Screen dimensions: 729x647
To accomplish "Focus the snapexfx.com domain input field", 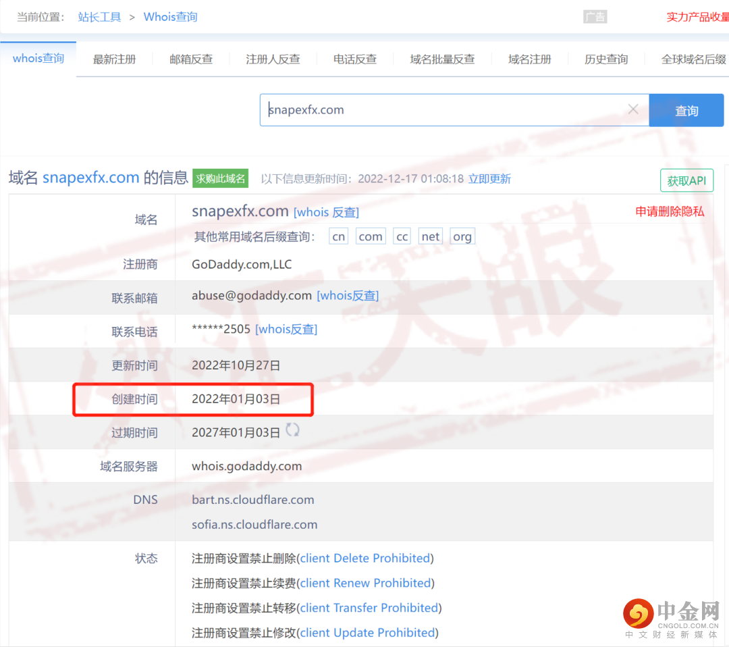I will pos(454,110).
